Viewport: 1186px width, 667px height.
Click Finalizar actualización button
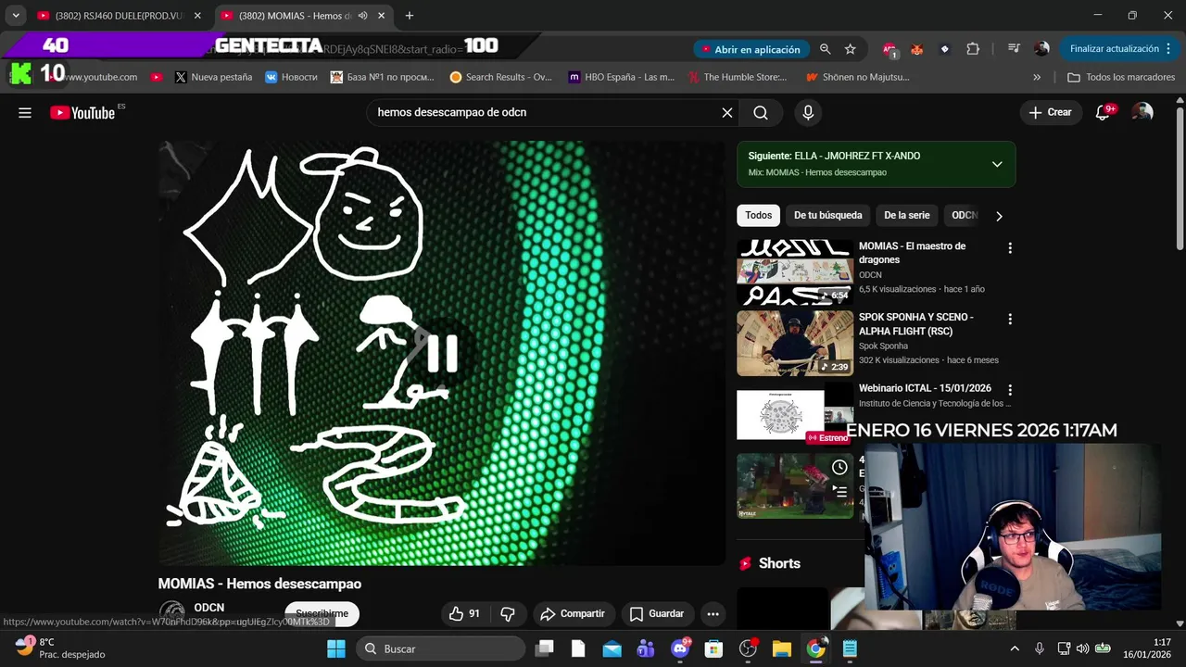[1120, 49]
